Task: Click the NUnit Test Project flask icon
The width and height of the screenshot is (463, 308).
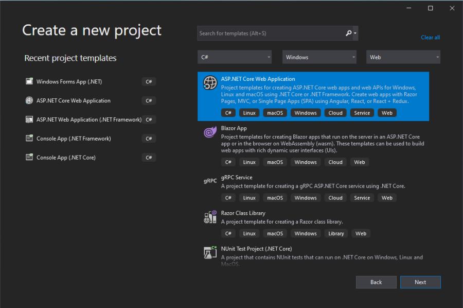Action: coord(210,252)
